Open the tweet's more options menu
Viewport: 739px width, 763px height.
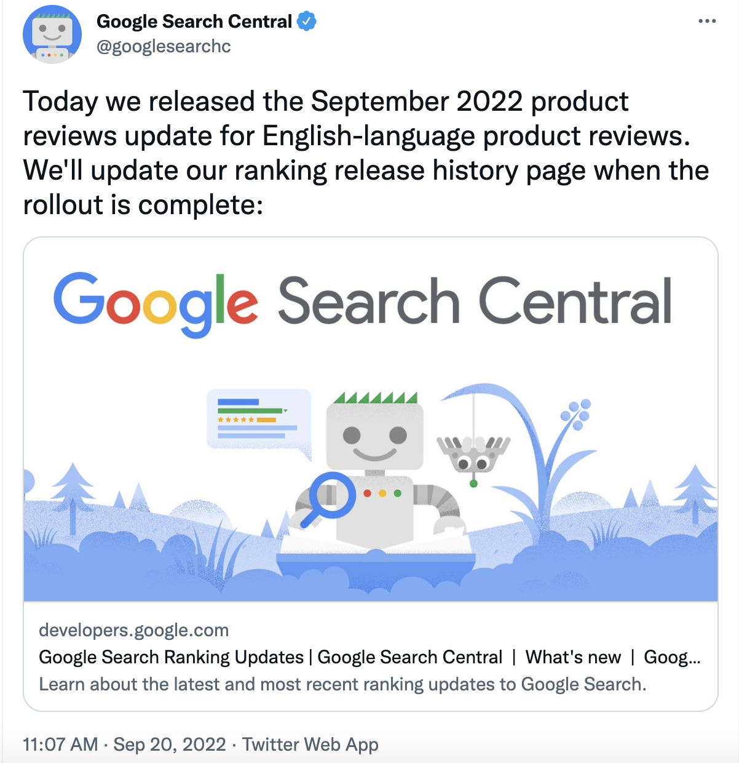click(x=707, y=22)
